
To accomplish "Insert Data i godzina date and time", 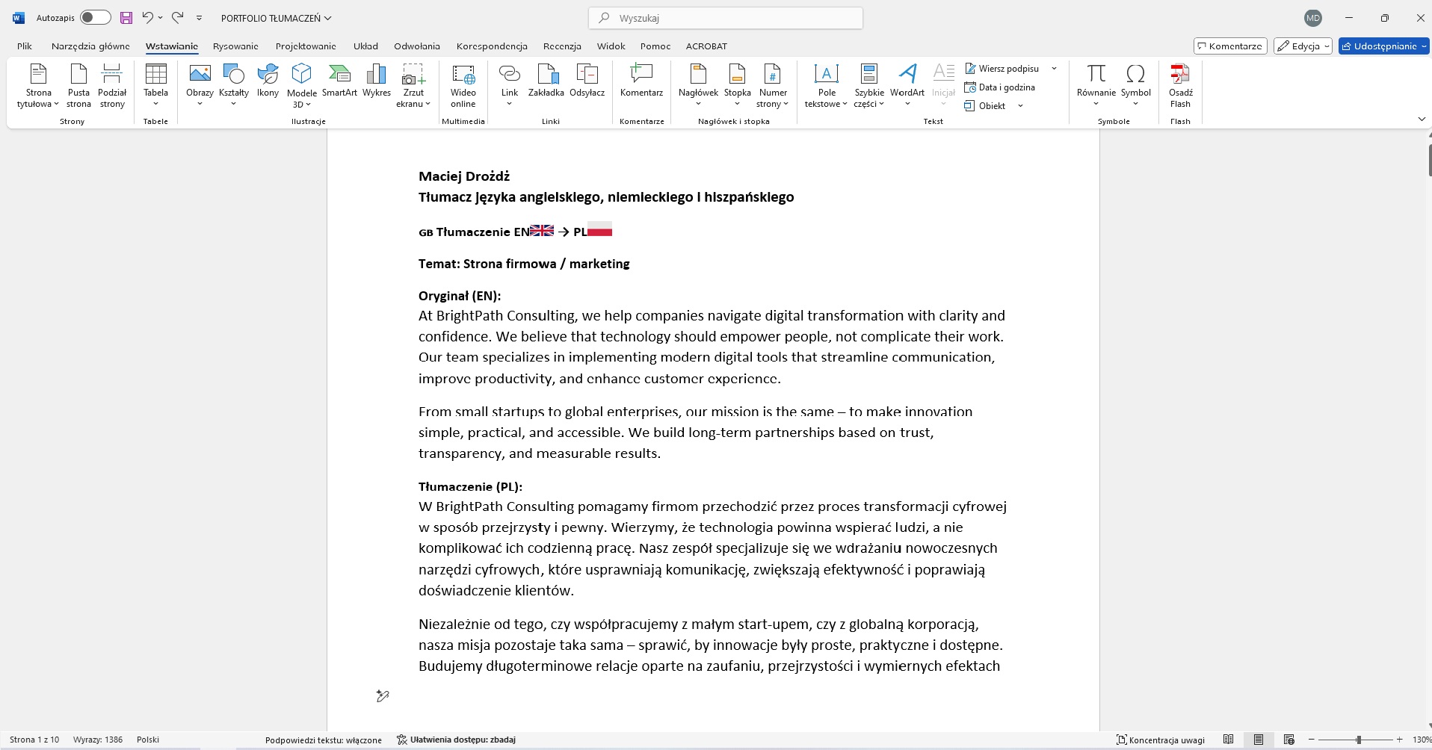I will (1000, 87).
